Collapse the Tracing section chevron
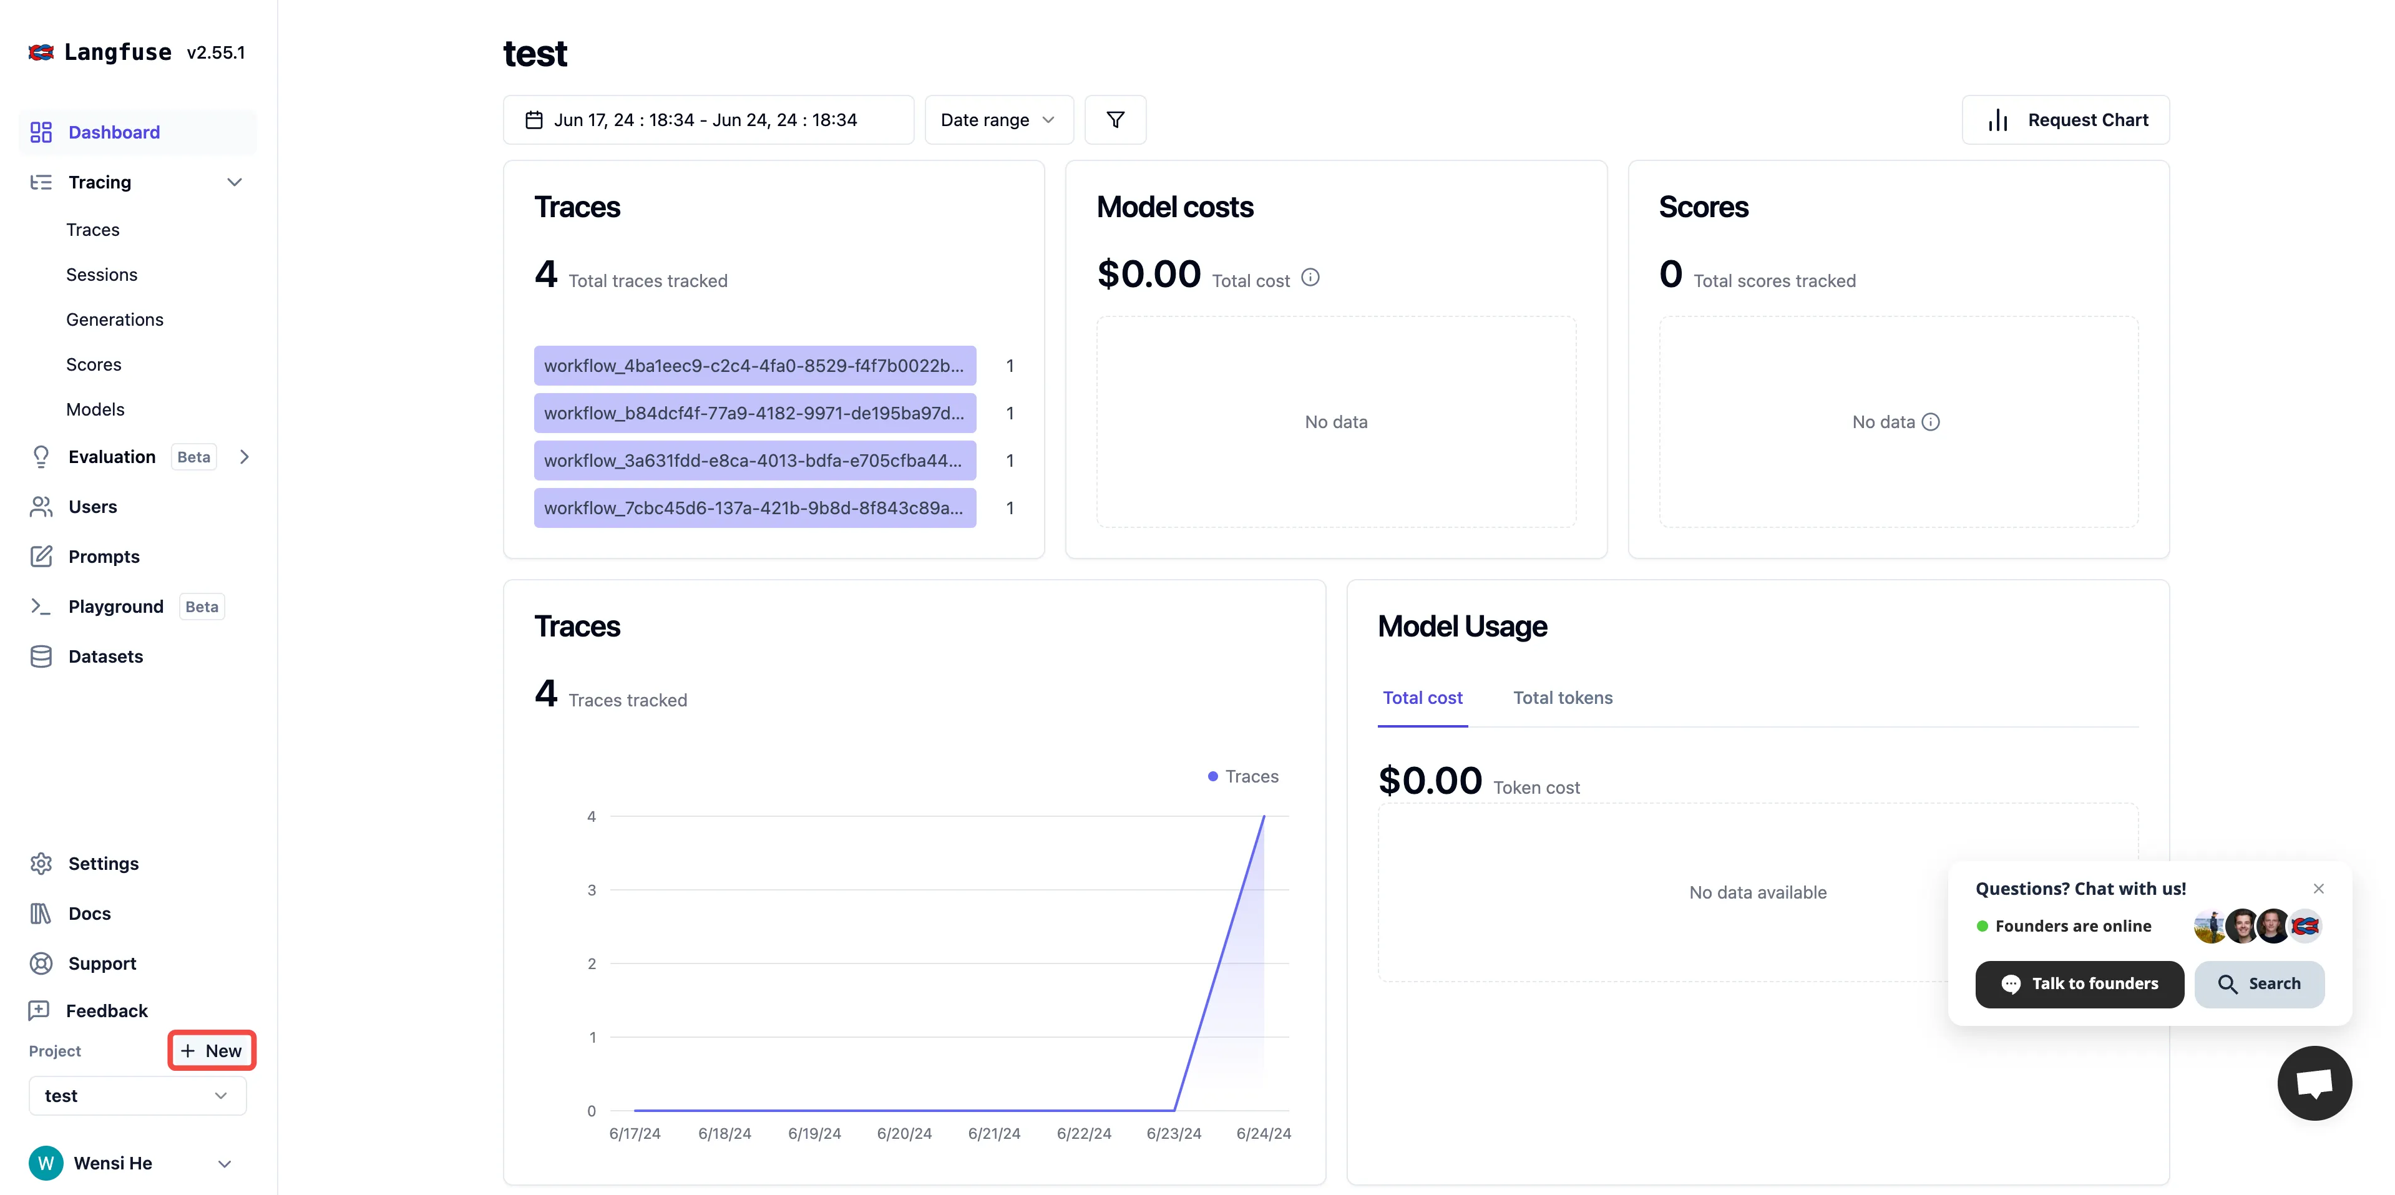This screenshot has width=2395, height=1195. (234, 182)
